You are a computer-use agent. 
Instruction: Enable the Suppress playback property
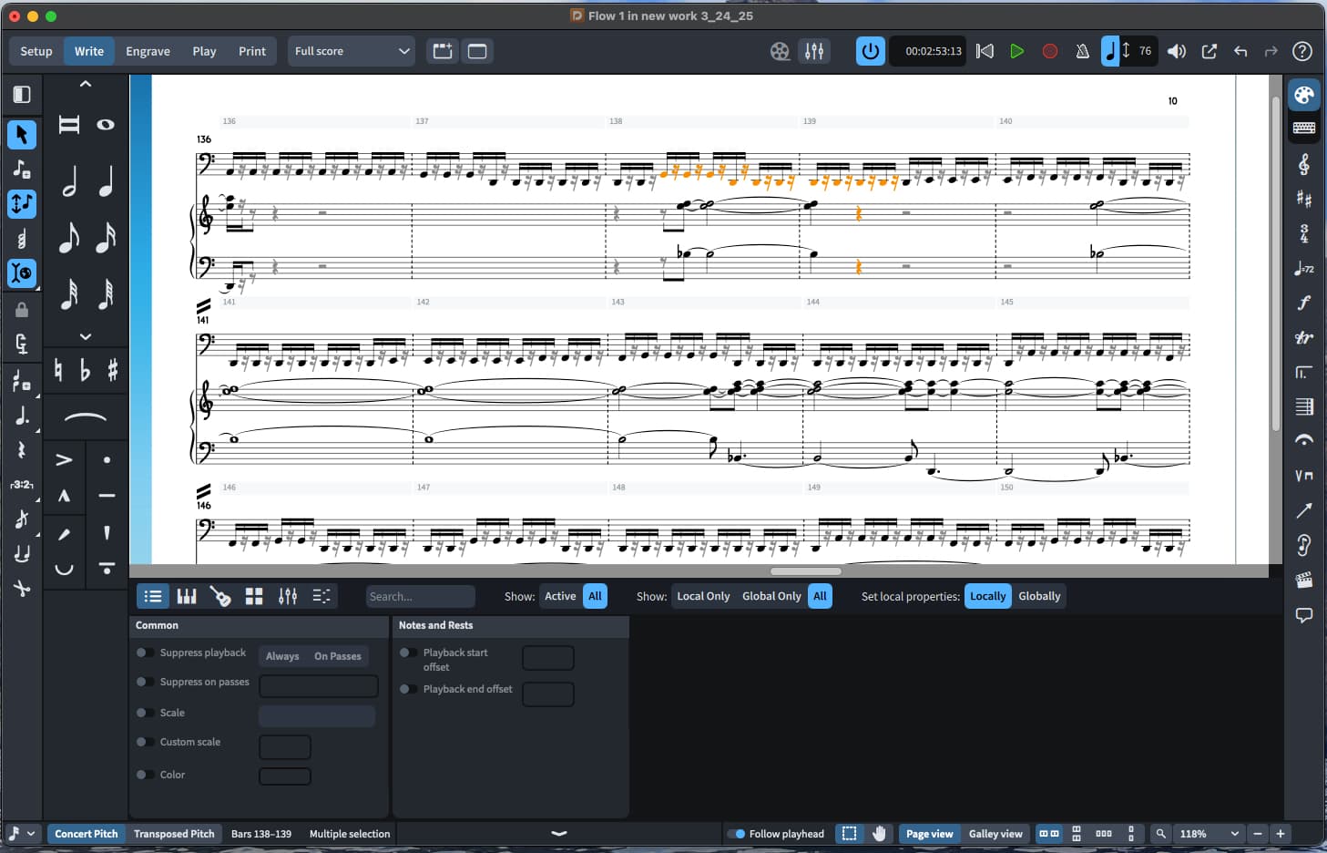[143, 653]
